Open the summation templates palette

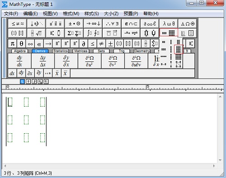point(74,33)
